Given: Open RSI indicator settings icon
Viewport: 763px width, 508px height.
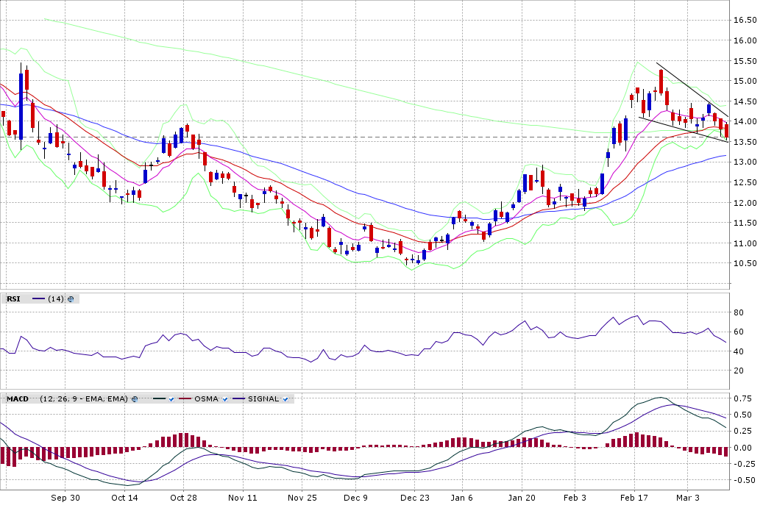Looking at the screenshot, I should click(71, 299).
